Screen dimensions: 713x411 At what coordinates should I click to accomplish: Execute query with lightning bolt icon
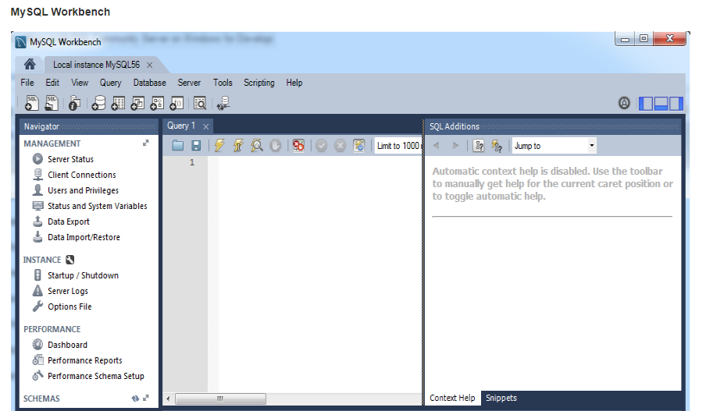click(219, 145)
